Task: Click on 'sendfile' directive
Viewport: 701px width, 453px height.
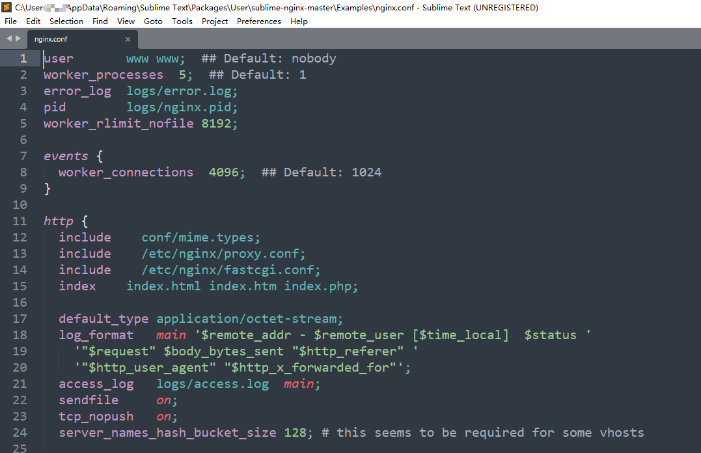Action: click(89, 400)
